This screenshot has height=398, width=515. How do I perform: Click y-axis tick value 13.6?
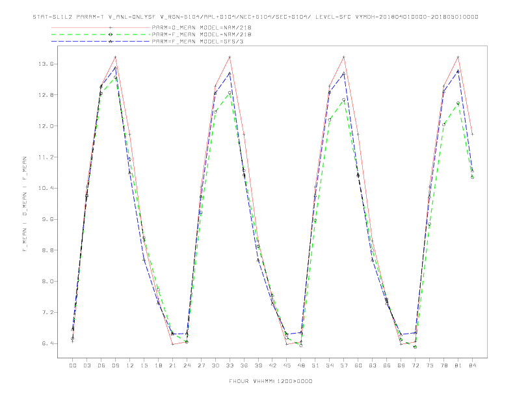coord(46,64)
